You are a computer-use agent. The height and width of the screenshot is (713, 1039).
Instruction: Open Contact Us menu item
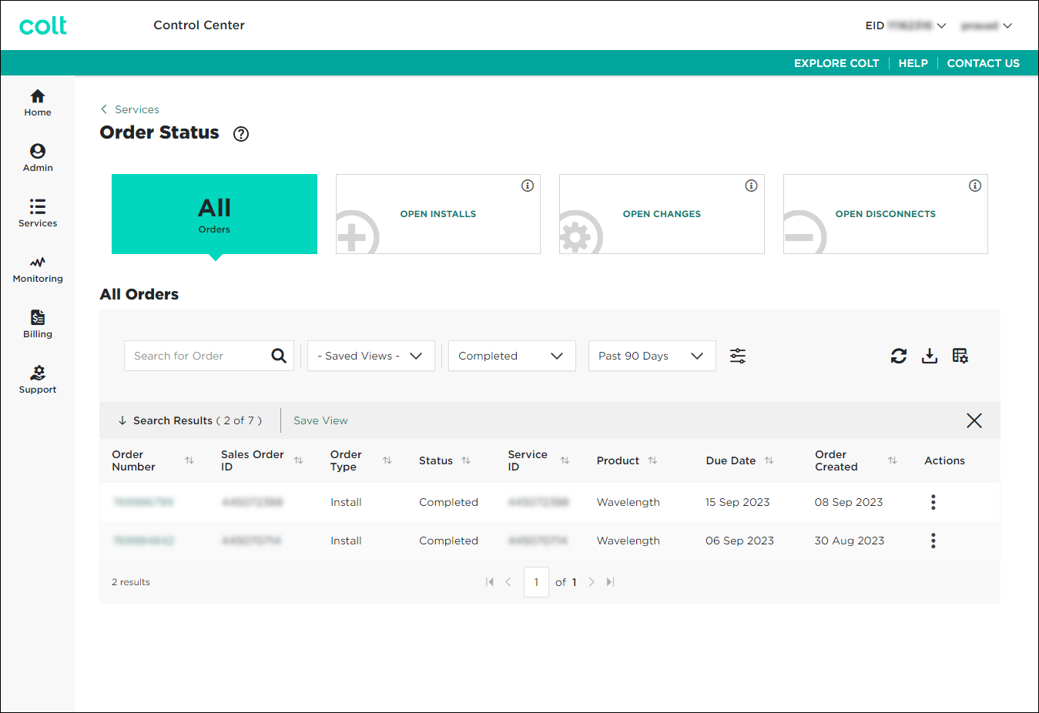tap(984, 63)
